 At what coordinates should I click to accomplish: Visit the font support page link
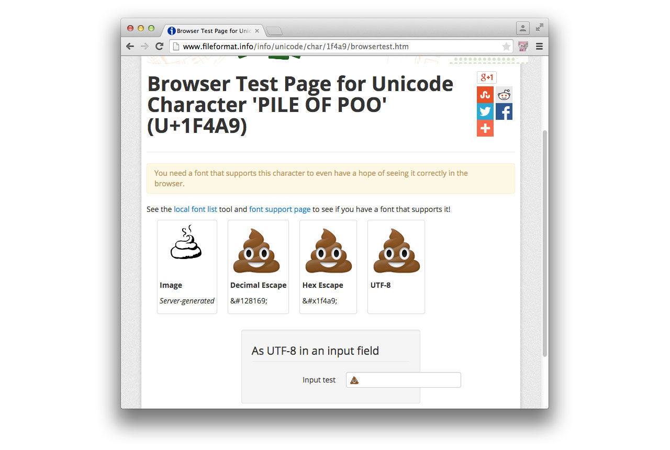[x=280, y=209]
